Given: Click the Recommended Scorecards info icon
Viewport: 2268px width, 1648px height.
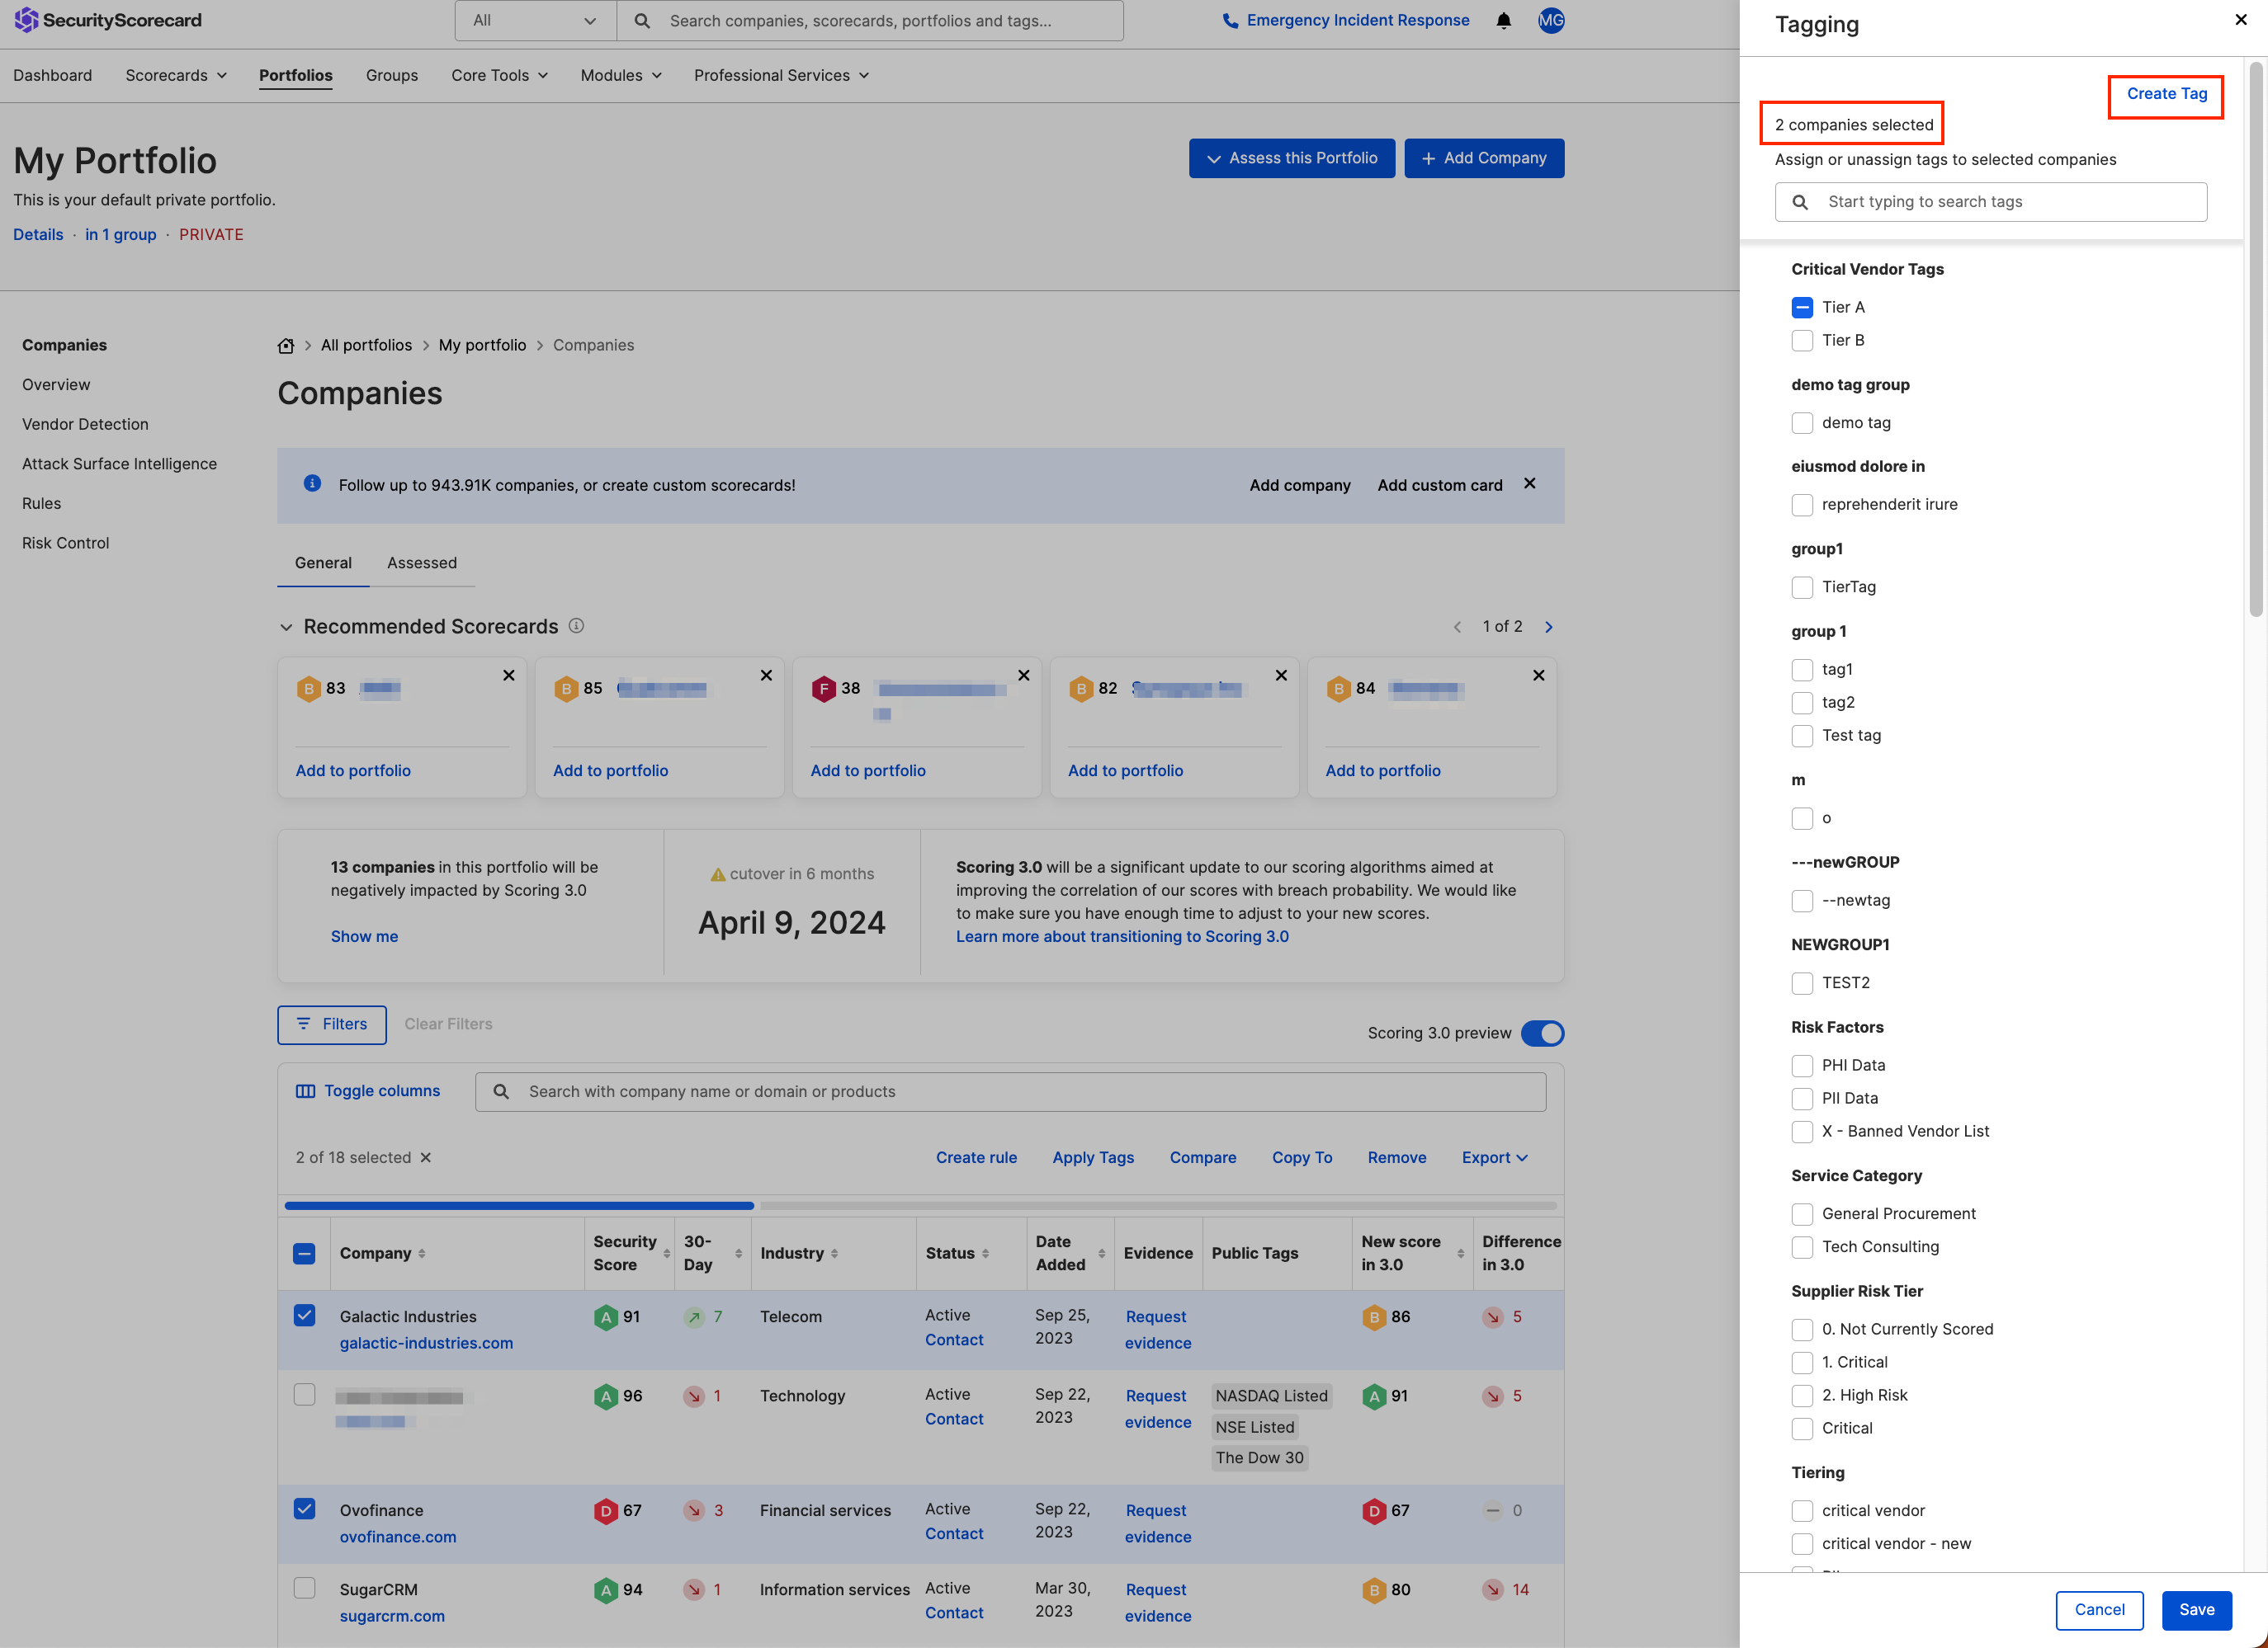Looking at the screenshot, I should [x=576, y=625].
